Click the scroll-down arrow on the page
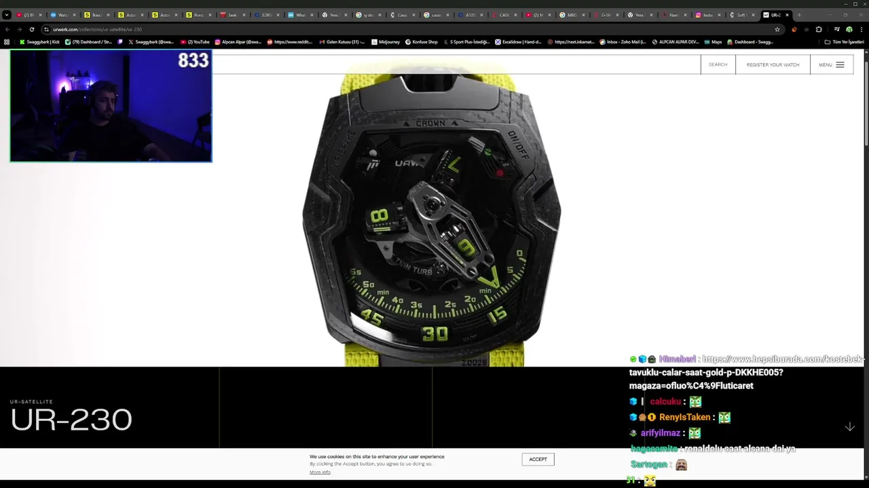 click(x=849, y=427)
